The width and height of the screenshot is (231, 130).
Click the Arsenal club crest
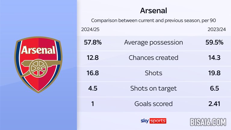pos(38,65)
